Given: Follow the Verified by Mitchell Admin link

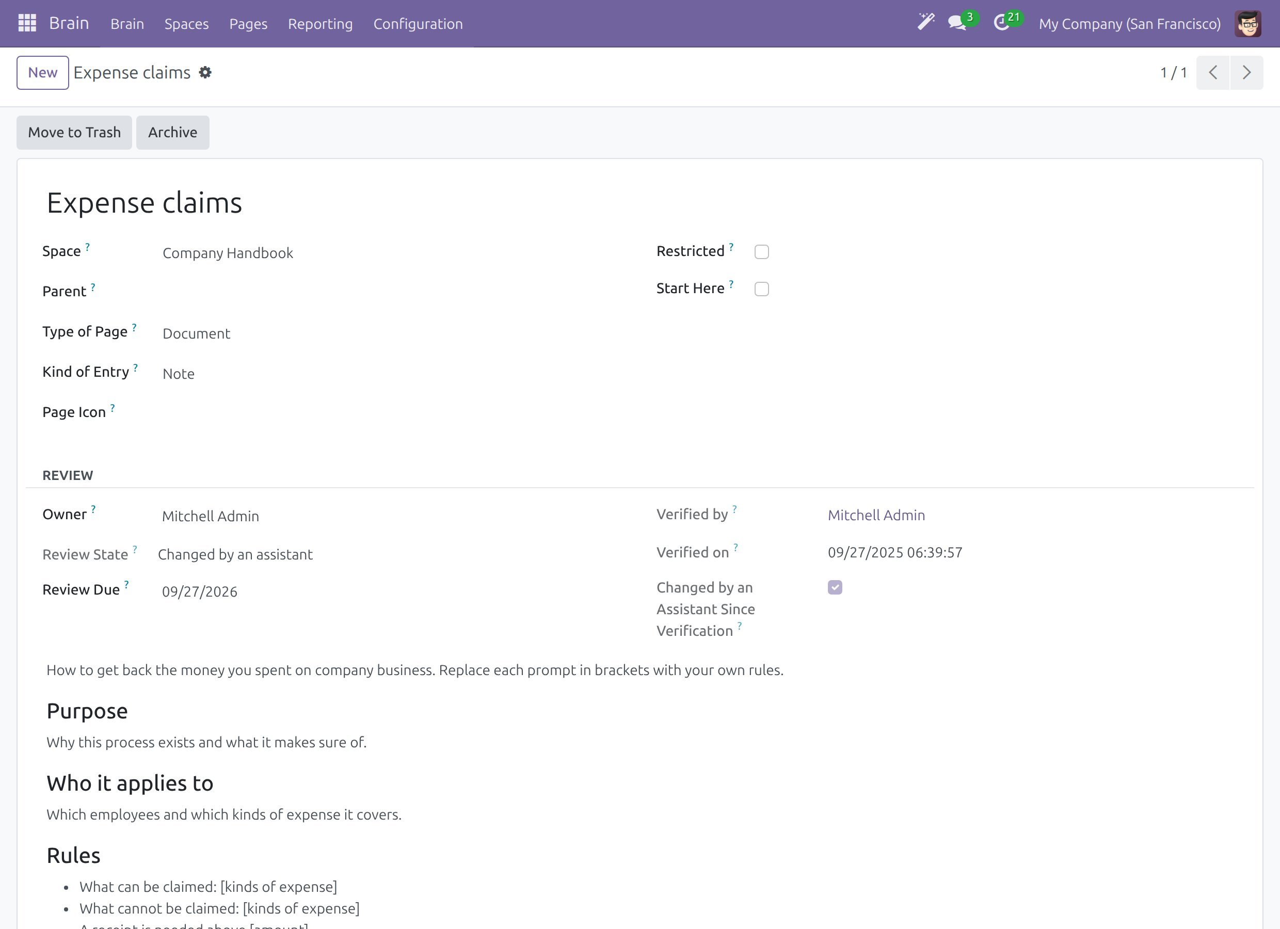Looking at the screenshot, I should [x=876, y=515].
